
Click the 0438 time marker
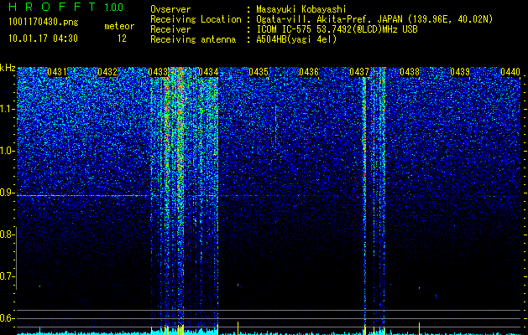(x=410, y=72)
